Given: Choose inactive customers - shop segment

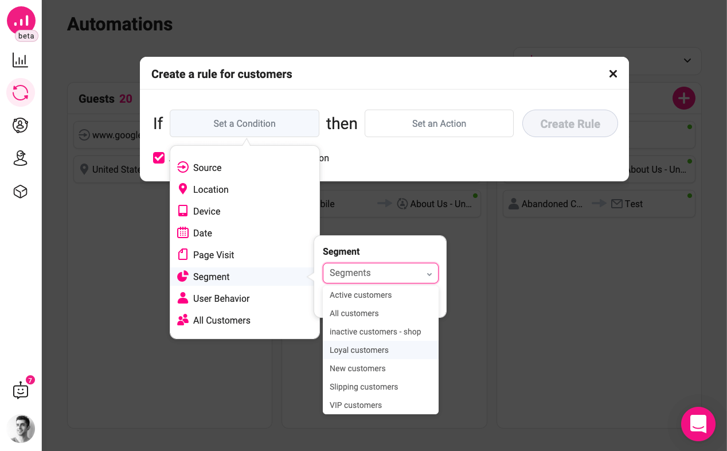Looking at the screenshot, I should point(381,332).
